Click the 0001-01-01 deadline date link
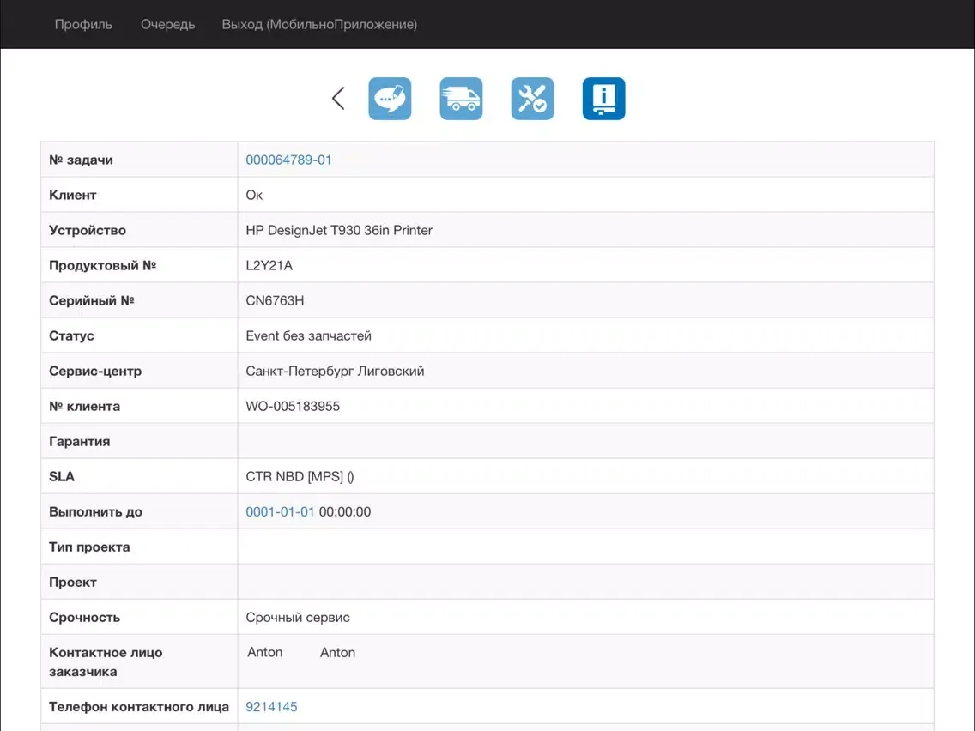This screenshot has width=975, height=731. pyautogui.click(x=280, y=511)
